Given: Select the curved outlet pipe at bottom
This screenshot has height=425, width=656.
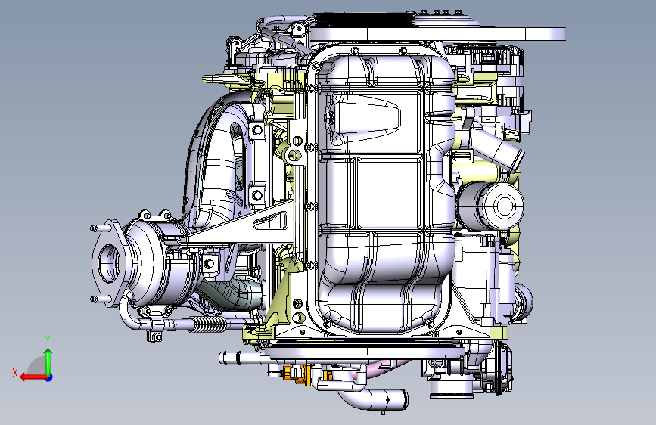Looking at the screenshot, I should pos(373,398).
